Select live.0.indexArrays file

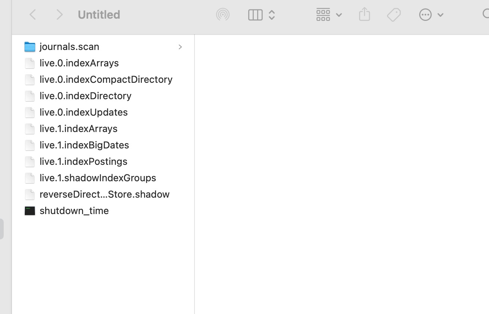pos(79,63)
